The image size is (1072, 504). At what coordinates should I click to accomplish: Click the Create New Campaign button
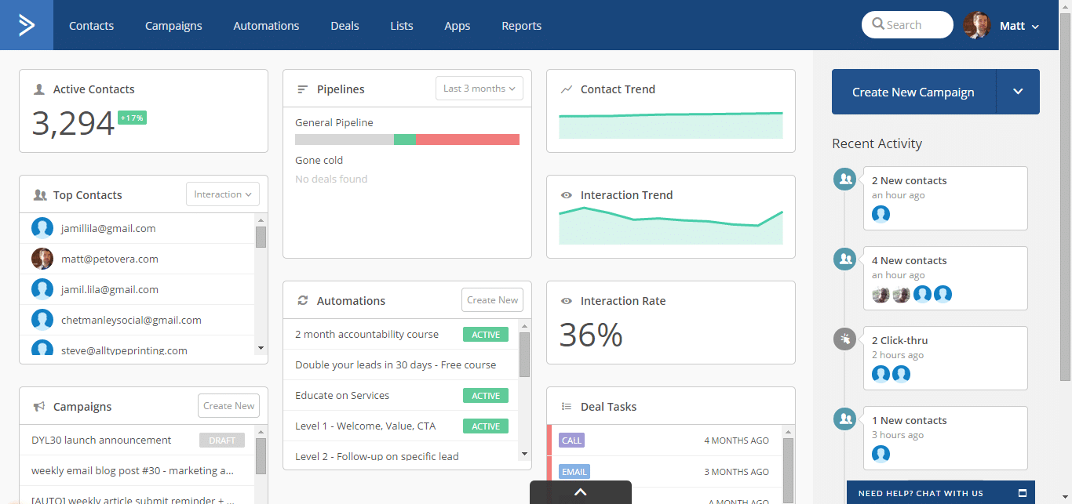pos(913,92)
